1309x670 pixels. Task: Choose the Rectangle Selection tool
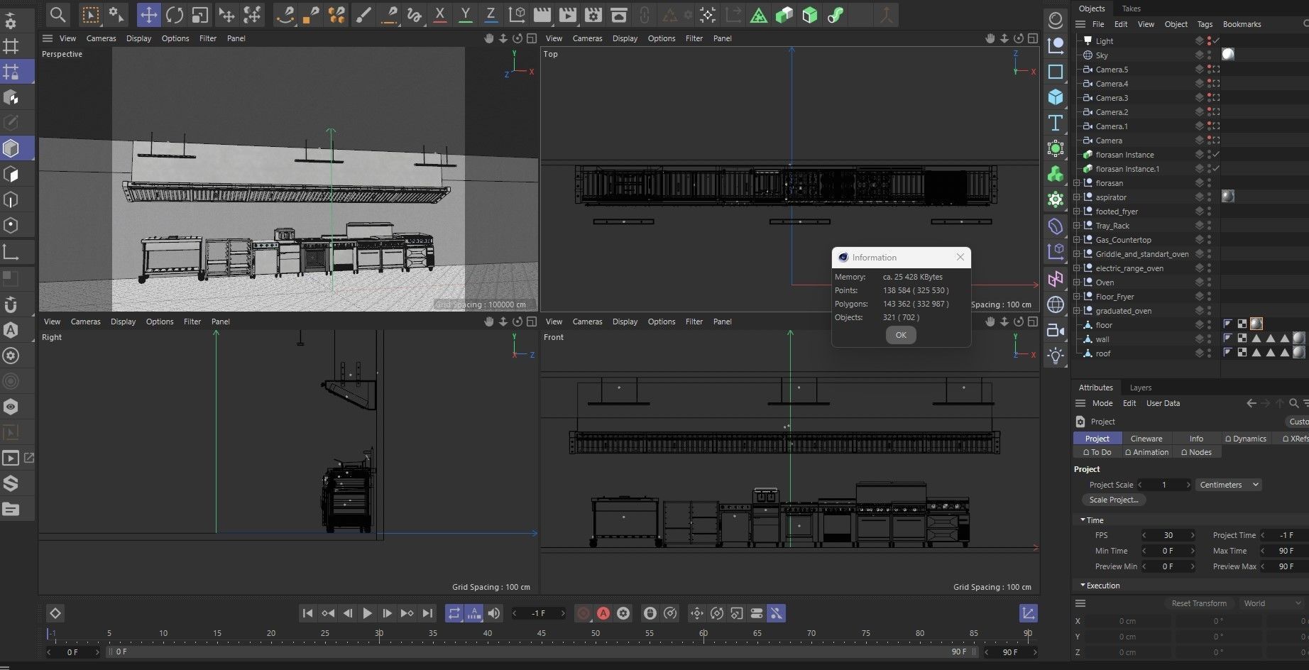pos(91,14)
